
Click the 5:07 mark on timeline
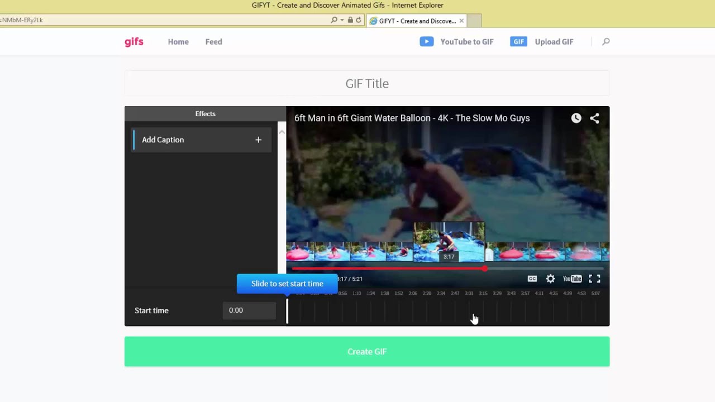click(595, 294)
